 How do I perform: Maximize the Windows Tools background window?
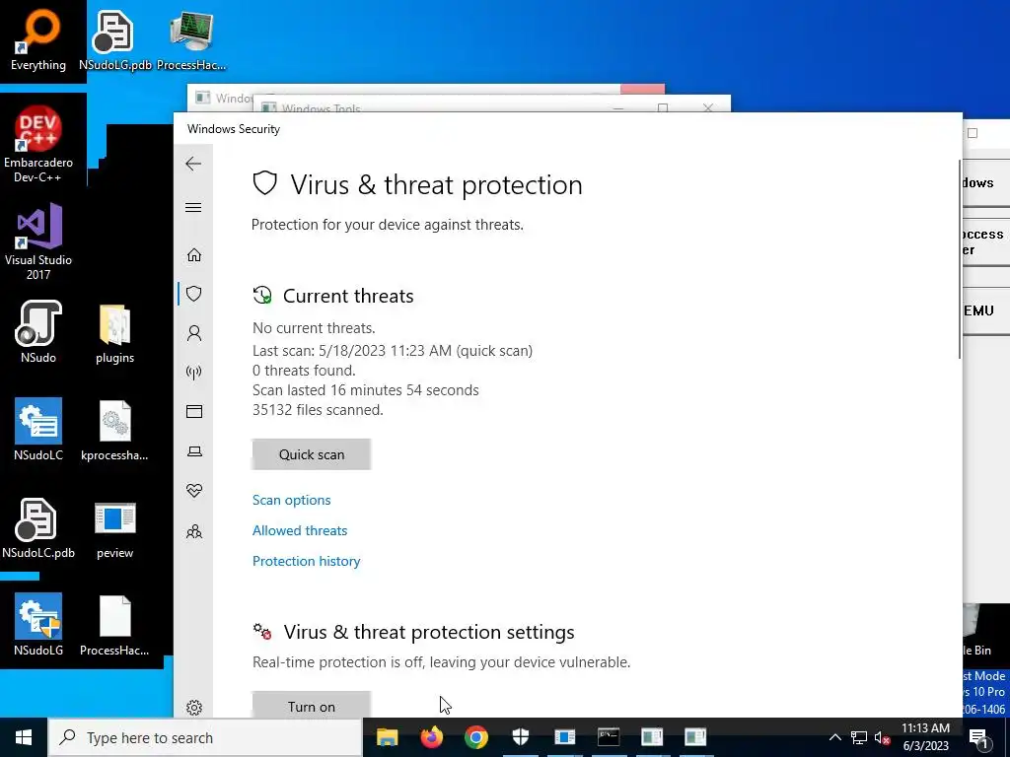[x=663, y=107]
